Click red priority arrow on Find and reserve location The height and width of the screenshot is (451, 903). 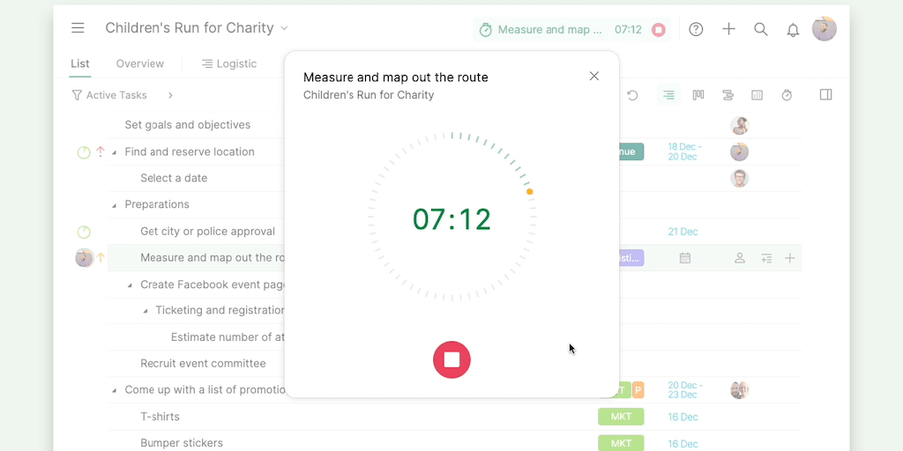click(x=101, y=152)
